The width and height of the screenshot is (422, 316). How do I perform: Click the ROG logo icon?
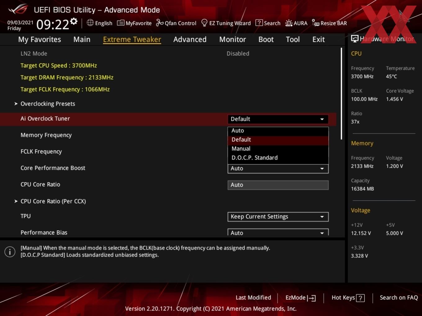click(18, 9)
